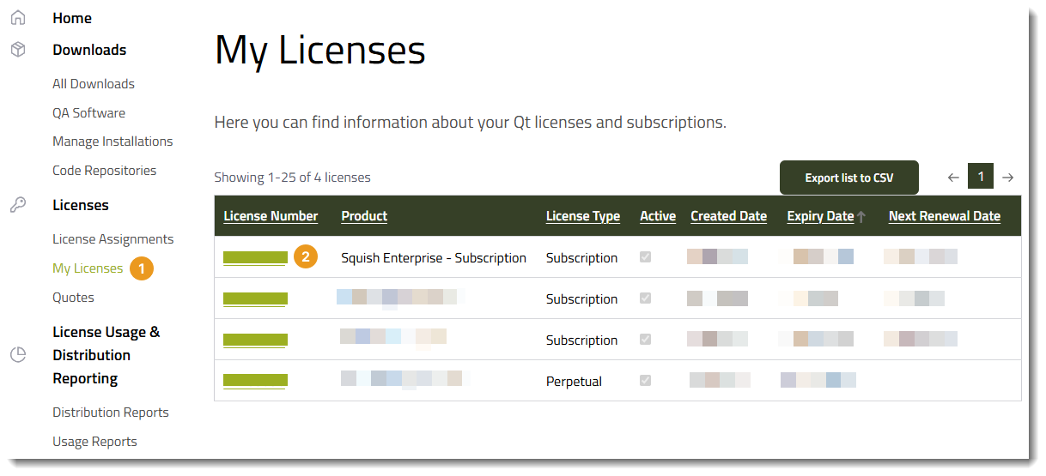The width and height of the screenshot is (1046, 476).
Task: Sort by Next Renewal Date header
Action: [944, 216]
